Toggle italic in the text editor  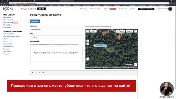click(36, 73)
